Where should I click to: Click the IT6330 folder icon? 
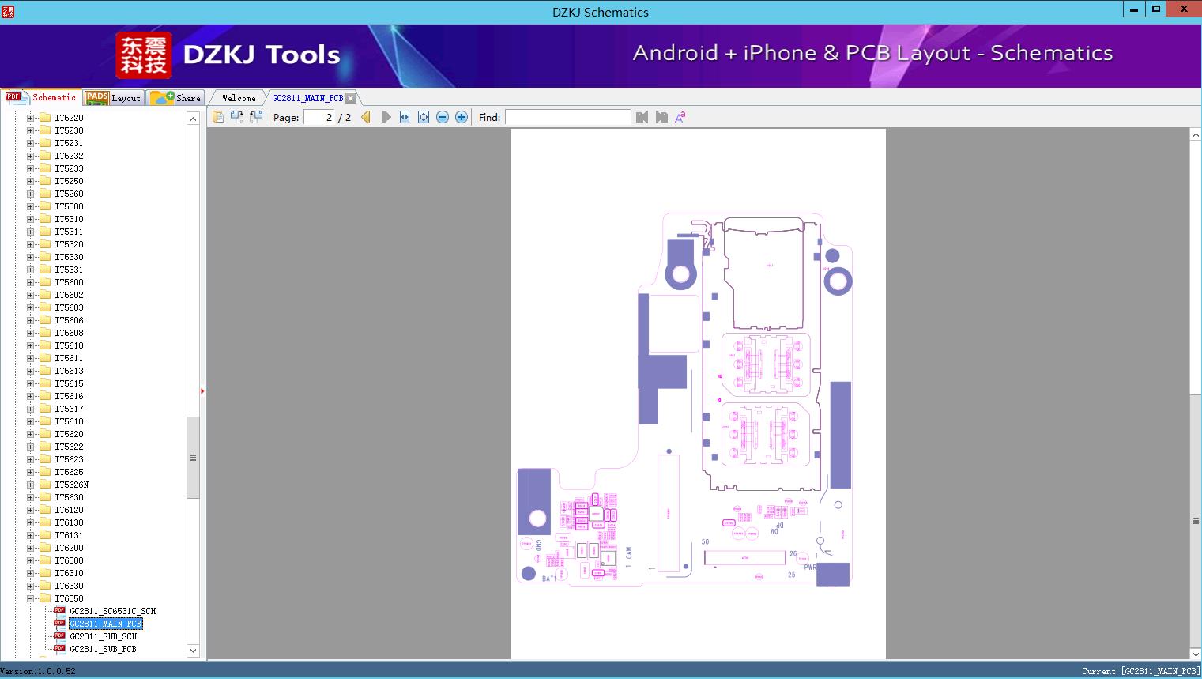(45, 586)
